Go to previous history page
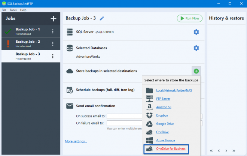The height and width of the screenshot is (156, 247). (x=219, y=151)
